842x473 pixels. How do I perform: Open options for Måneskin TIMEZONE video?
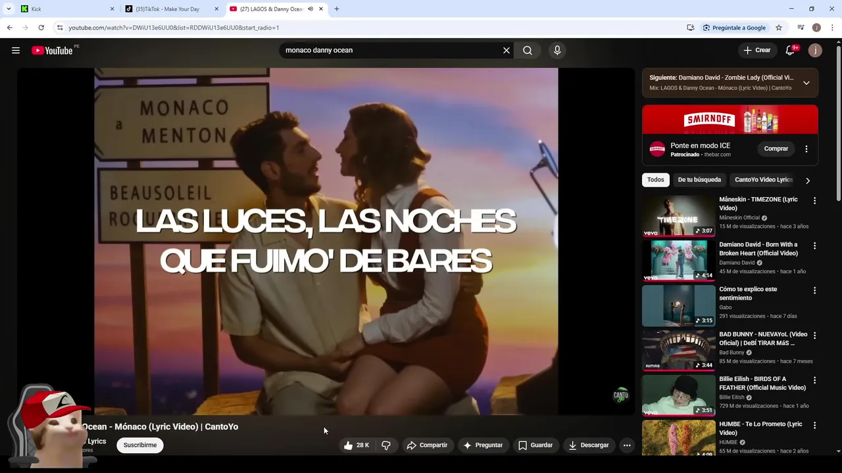(814, 200)
